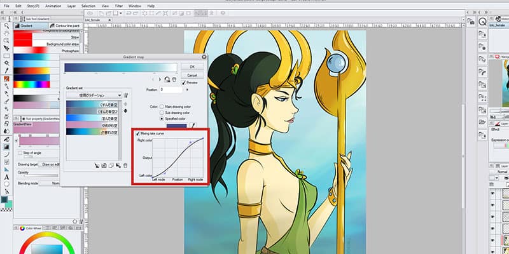This screenshot has width=509, height=254.
Task: Enable the Step of angle checkbox
Action: pyautogui.click(x=20, y=152)
